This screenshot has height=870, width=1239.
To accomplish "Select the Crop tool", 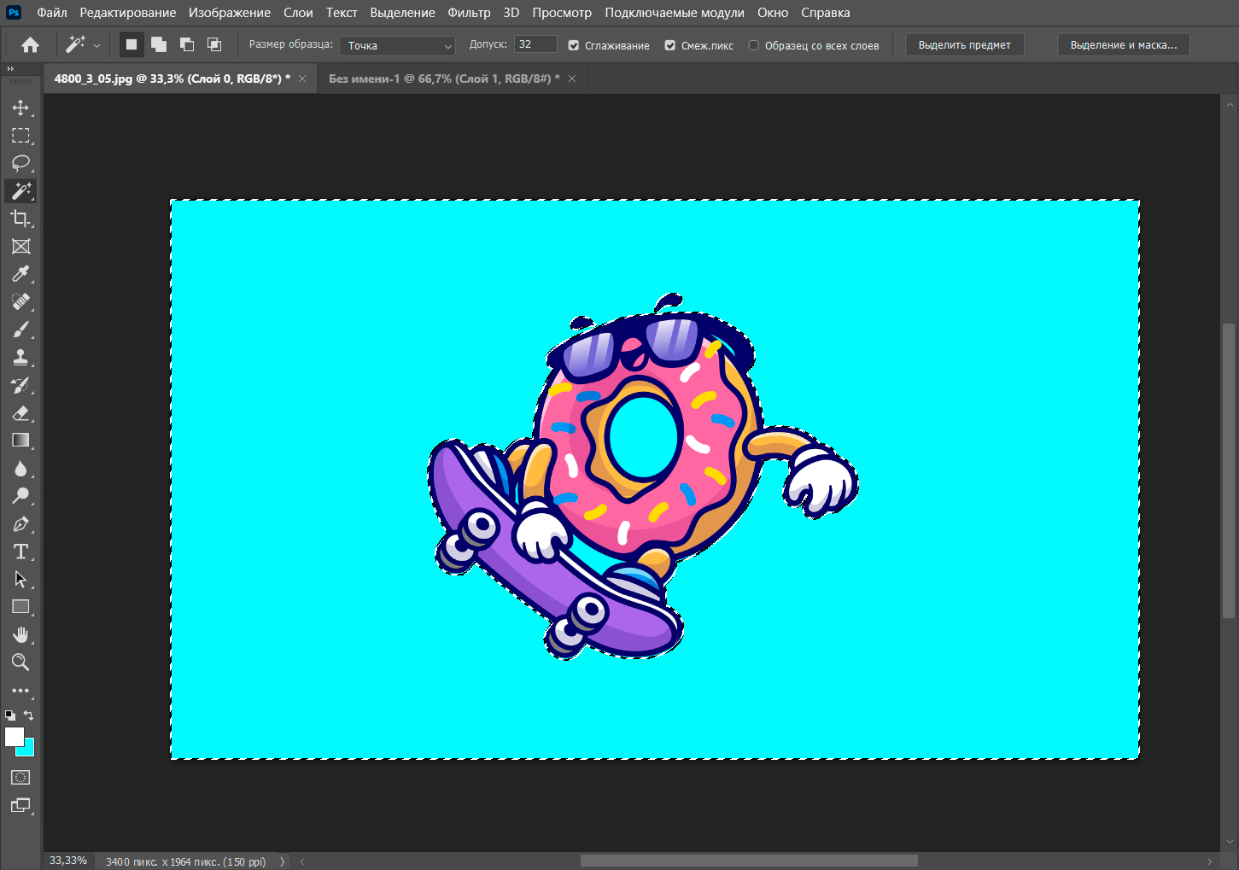I will pos(20,219).
